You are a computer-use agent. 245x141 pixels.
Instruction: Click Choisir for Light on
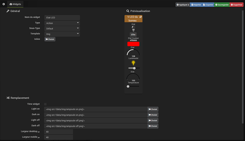coord(153,109)
